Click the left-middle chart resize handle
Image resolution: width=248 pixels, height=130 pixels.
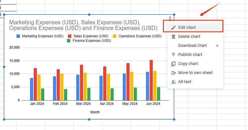pyautogui.click(x=4, y=67)
